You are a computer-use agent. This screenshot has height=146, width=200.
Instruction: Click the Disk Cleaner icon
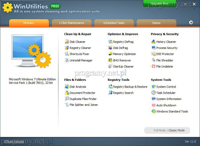[67, 42]
